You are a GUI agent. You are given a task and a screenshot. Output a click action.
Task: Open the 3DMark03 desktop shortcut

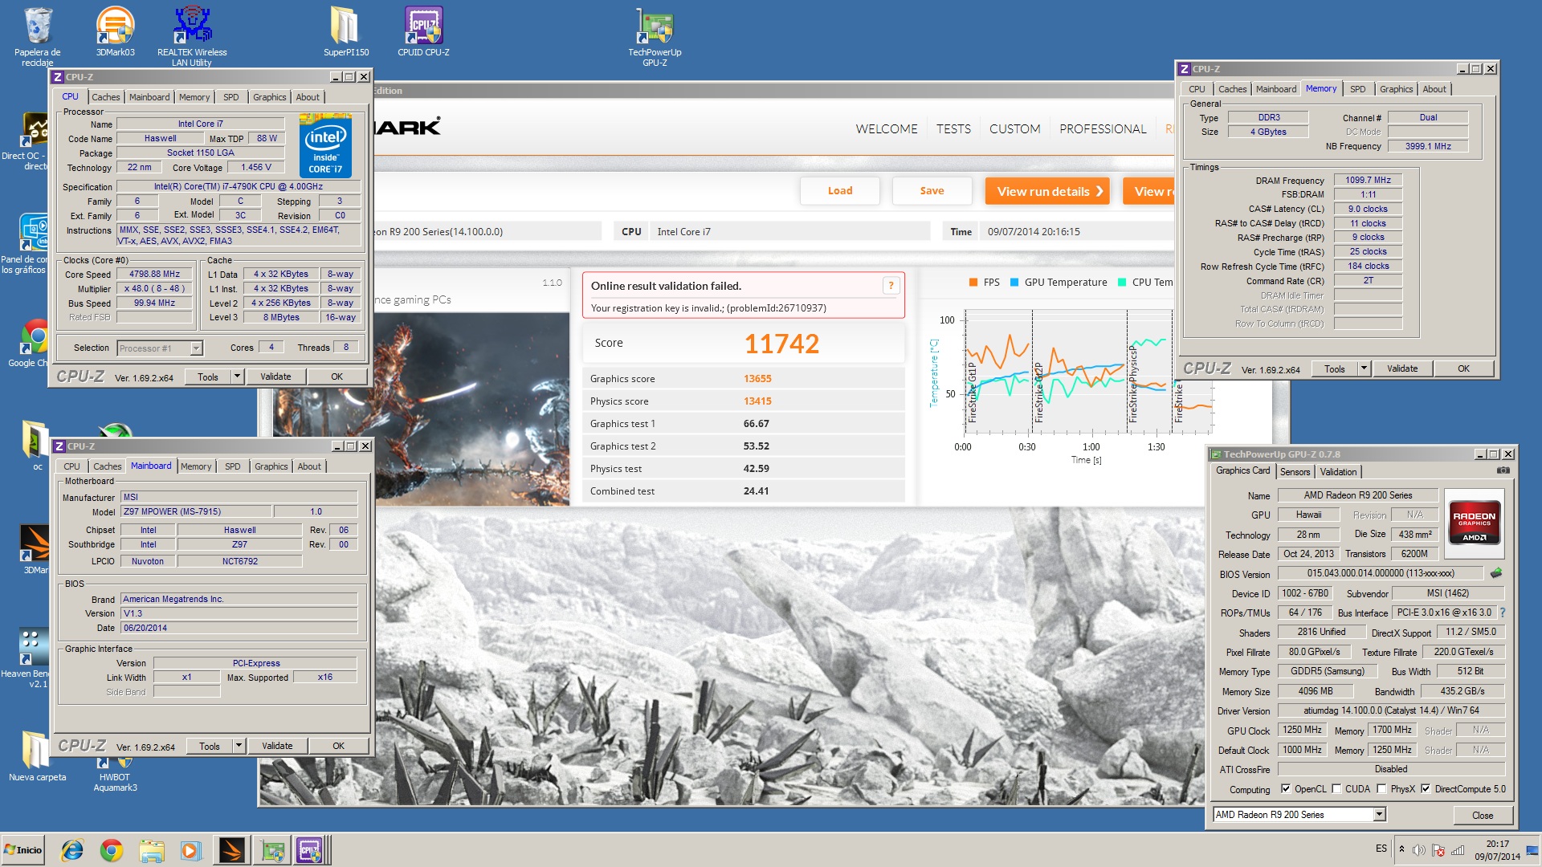(x=115, y=28)
